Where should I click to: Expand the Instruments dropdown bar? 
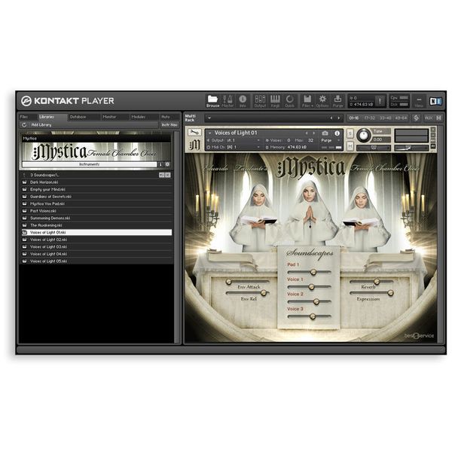pos(89,163)
